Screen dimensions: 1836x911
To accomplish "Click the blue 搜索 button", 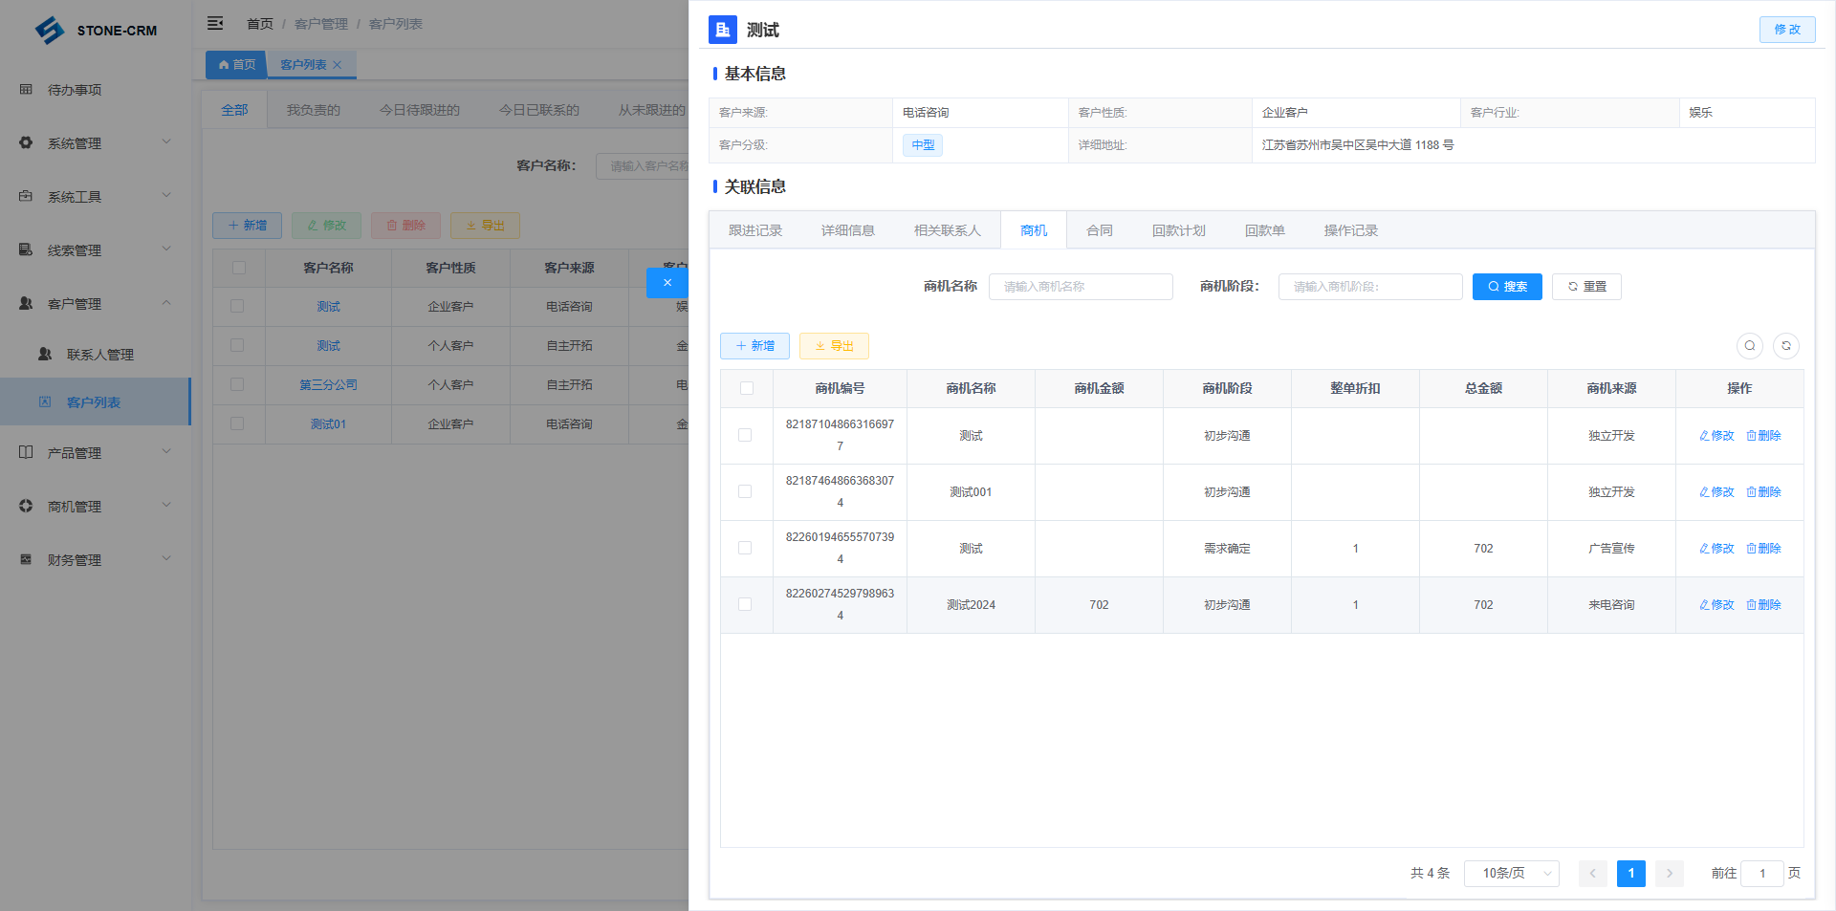I will (x=1507, y=287).
